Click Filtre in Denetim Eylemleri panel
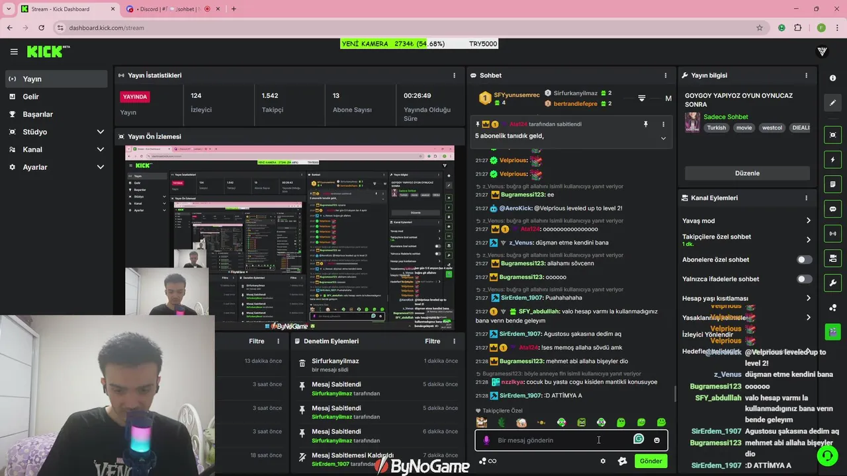 click(433, 341)
